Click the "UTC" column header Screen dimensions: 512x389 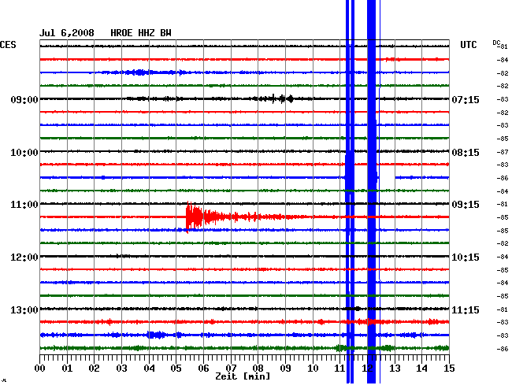[468, 45]
